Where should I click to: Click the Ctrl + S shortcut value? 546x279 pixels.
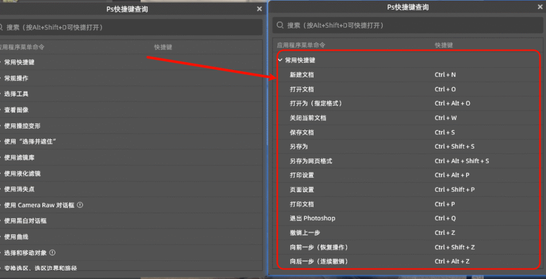(x=445, y=133)
